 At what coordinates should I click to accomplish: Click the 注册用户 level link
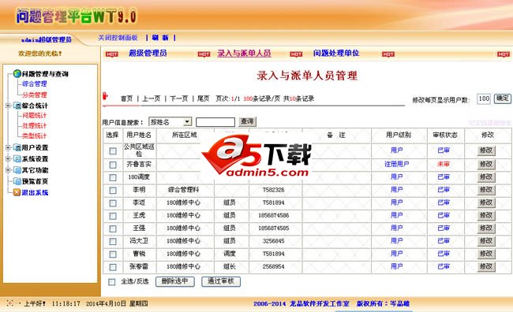(396, 164)
